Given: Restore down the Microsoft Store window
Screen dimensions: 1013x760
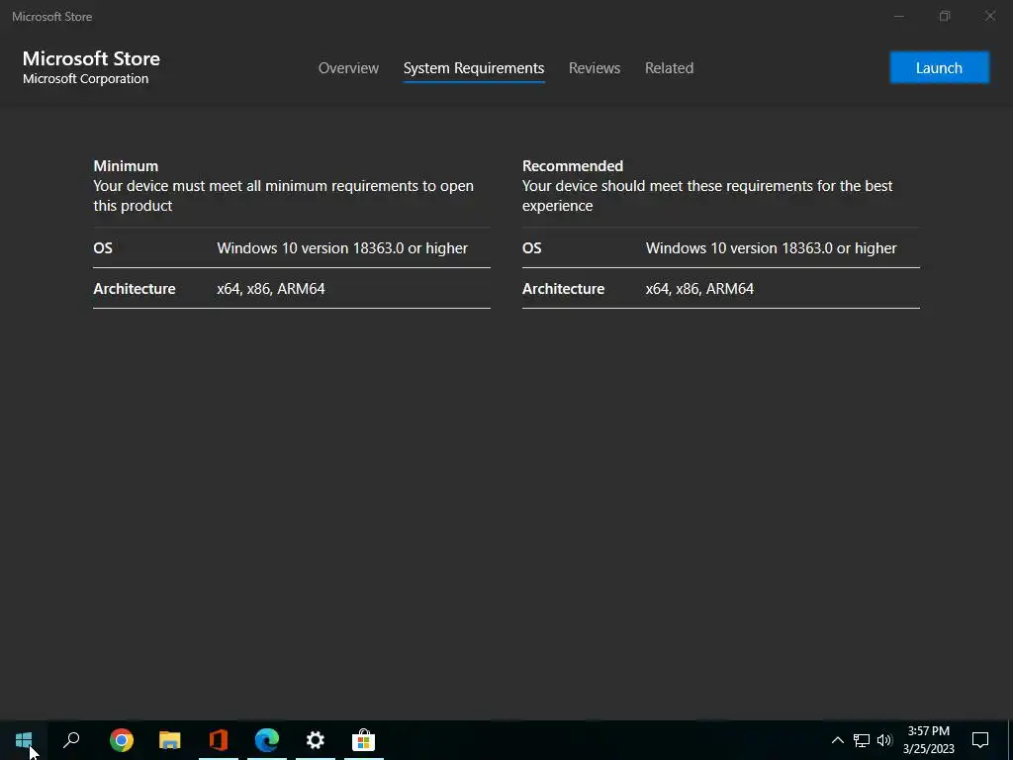Looking at the screenshot, I should 945,16.
